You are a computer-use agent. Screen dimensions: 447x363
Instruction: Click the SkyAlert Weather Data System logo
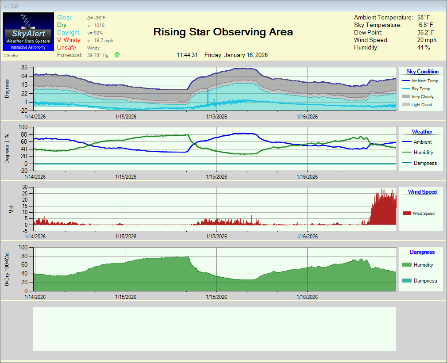tap(28, 31)
